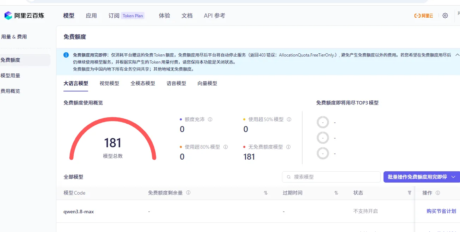
Task: Open the API 参考 top menu
Action: (214, 16)
